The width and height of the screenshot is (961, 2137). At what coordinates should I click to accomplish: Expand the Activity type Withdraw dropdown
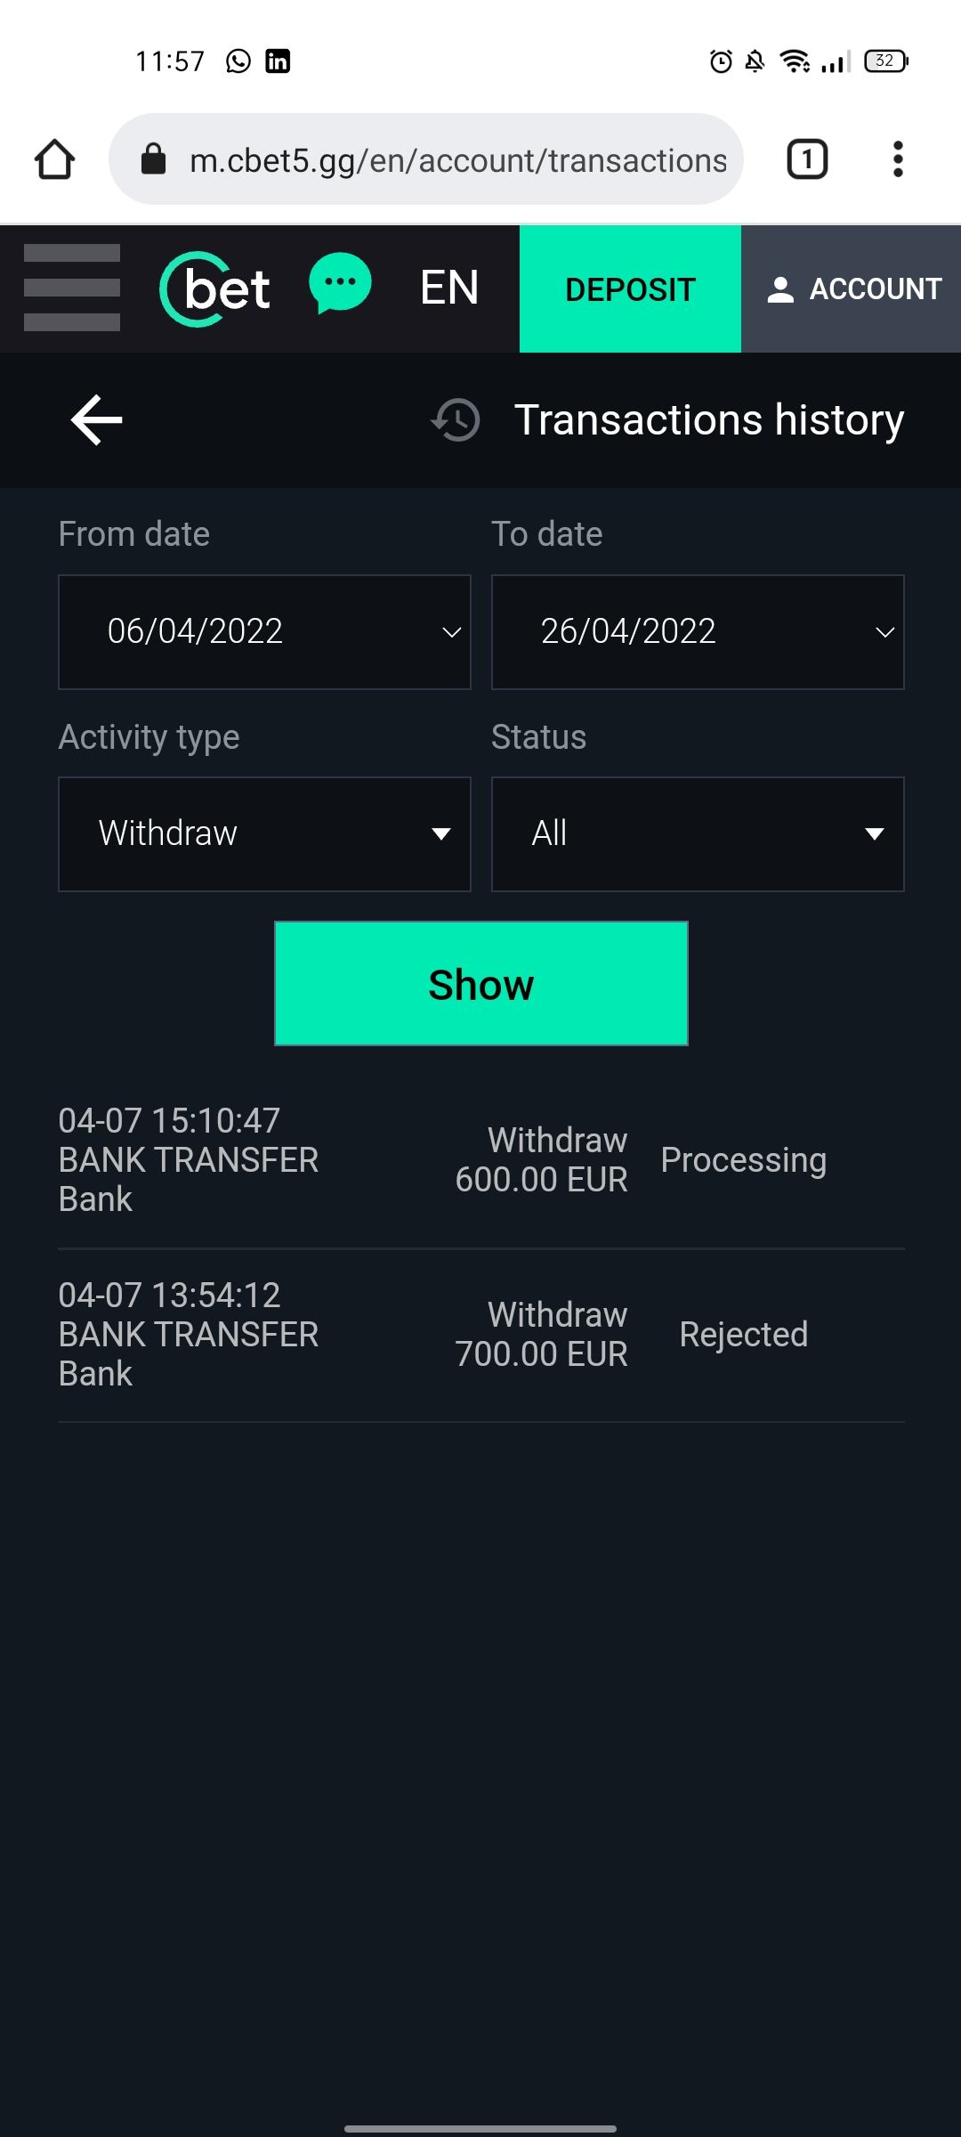(x=264, y=834)
